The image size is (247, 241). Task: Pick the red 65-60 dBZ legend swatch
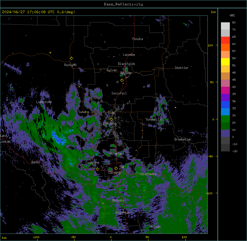(x=225, y=40)
